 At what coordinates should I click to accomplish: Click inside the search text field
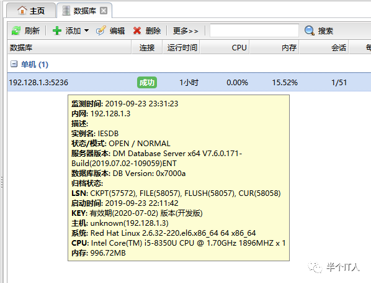click(x=254, y=30)
